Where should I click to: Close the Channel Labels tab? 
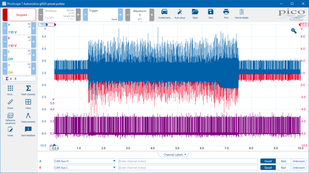(185, 154)
